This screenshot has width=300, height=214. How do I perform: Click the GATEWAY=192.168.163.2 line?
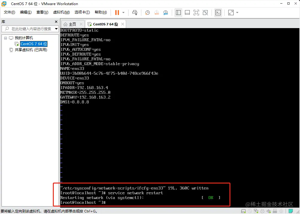tap(85, 97)
